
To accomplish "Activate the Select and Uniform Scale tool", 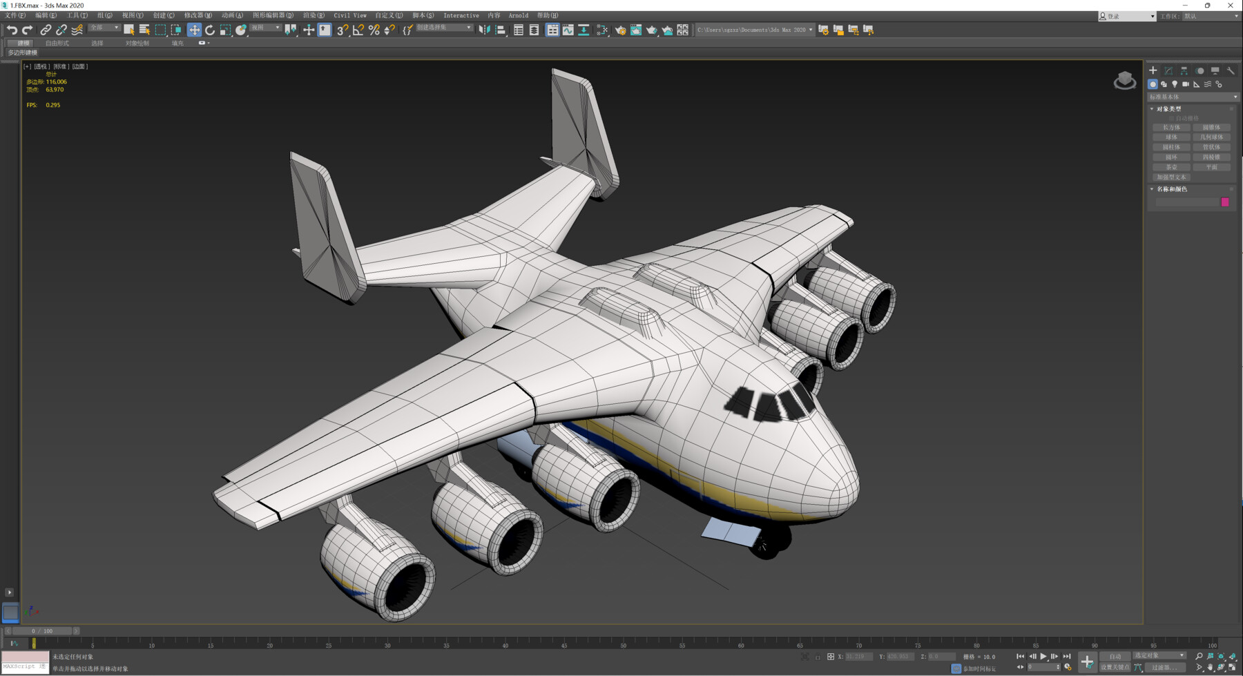I will click(225, 30).
